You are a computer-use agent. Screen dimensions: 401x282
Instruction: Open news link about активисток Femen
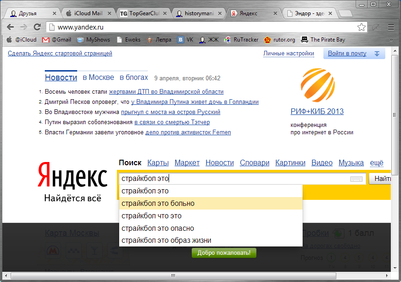coord(188,132)
